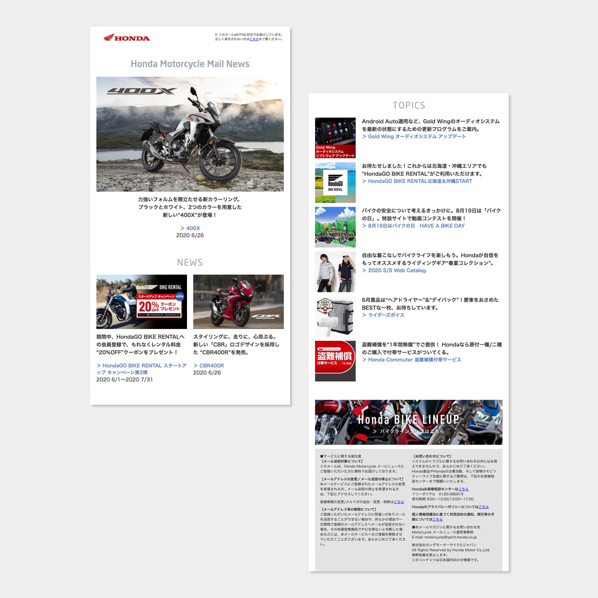
Task: Click hair dryer and daypack thumbnail
Action: click(335, 316)
